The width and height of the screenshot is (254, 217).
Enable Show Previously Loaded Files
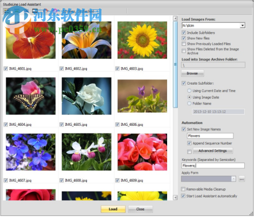point(184,44)
